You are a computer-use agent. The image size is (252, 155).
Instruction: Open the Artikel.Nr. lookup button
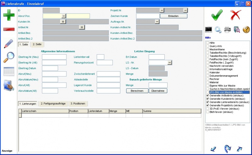pyautogui.click(x=82, y=27)
